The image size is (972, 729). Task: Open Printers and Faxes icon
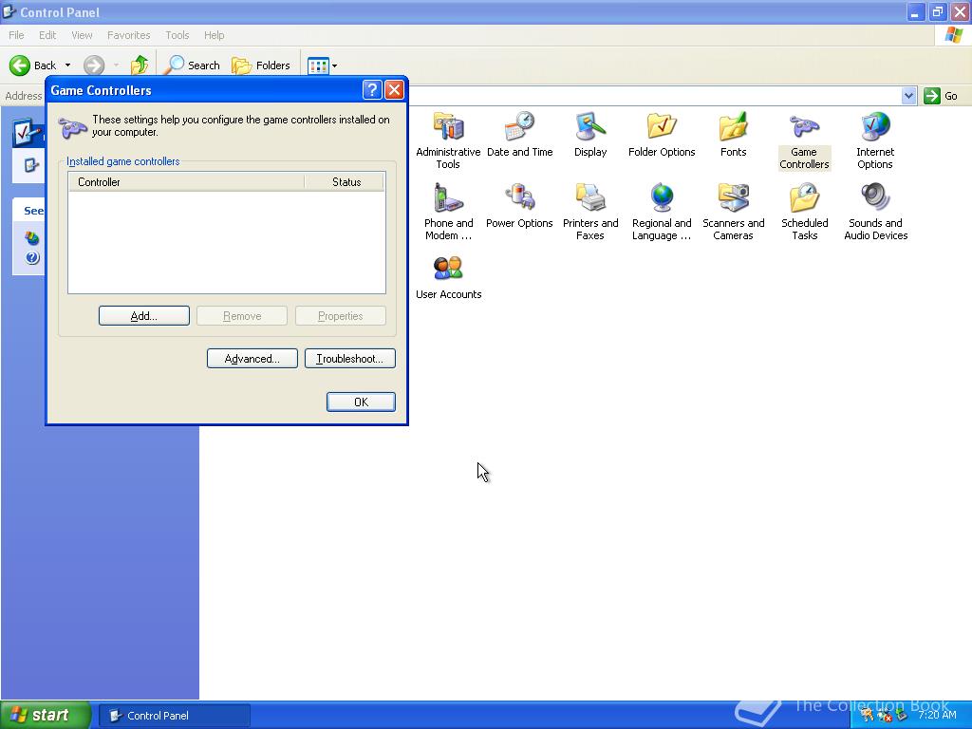point(590,212)
